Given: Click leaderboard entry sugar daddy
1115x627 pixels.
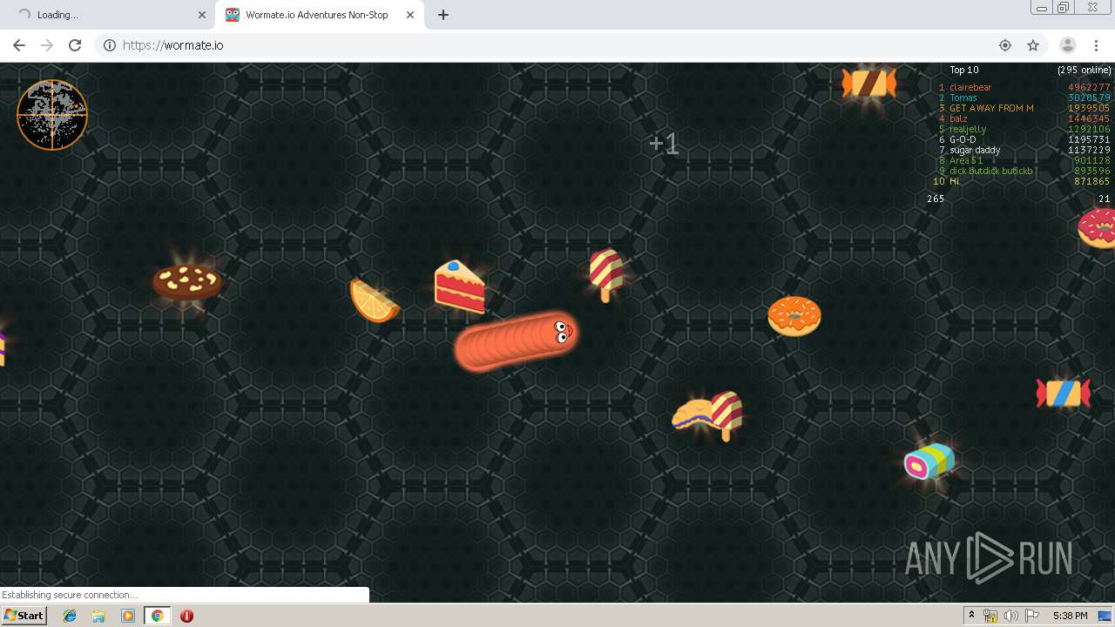Looking at the screenshot, I should point(1024,150).
